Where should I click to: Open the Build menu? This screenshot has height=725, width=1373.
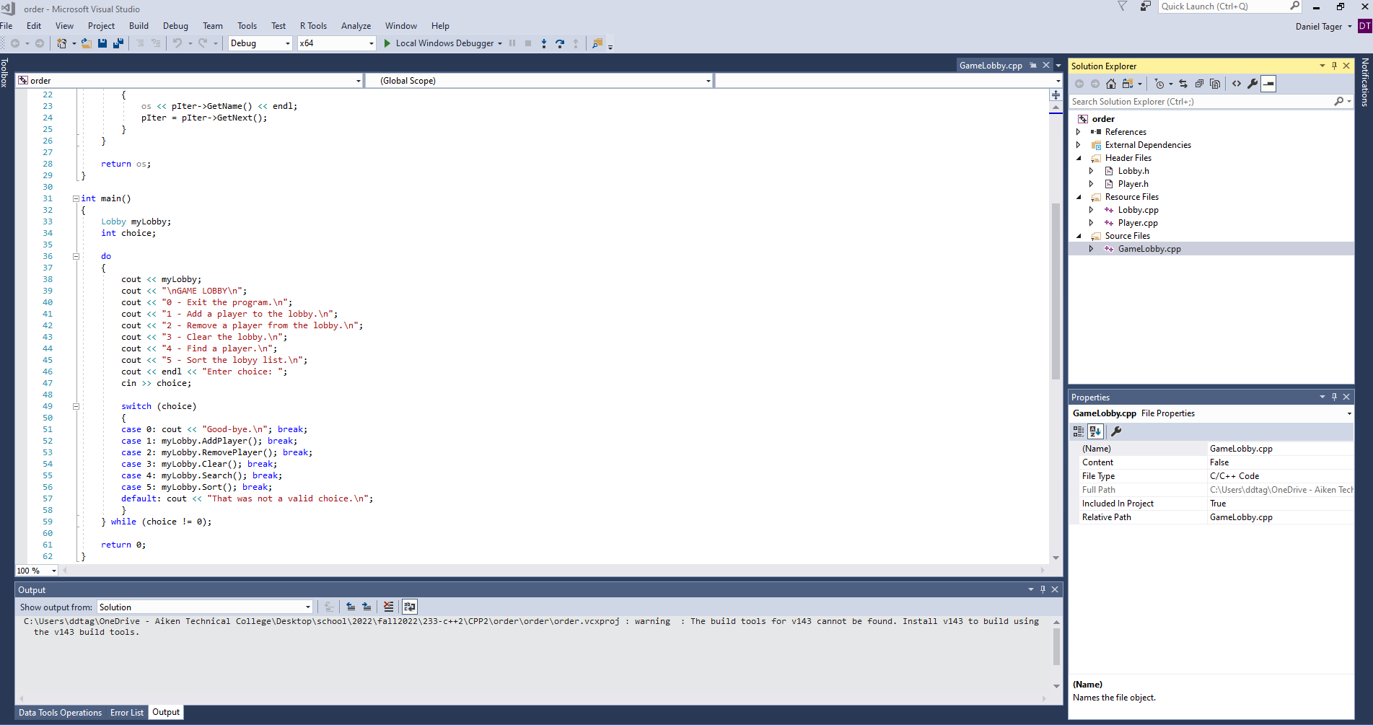pyautogui.click(x=139, y=26)
